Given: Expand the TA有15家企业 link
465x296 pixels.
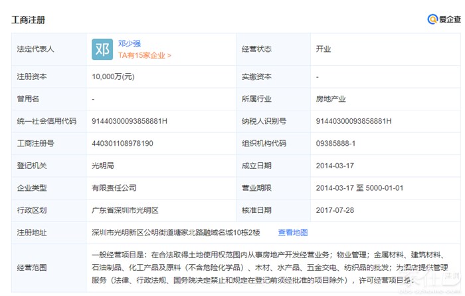Looking at the screenshot, I should (x=144, y=56).
